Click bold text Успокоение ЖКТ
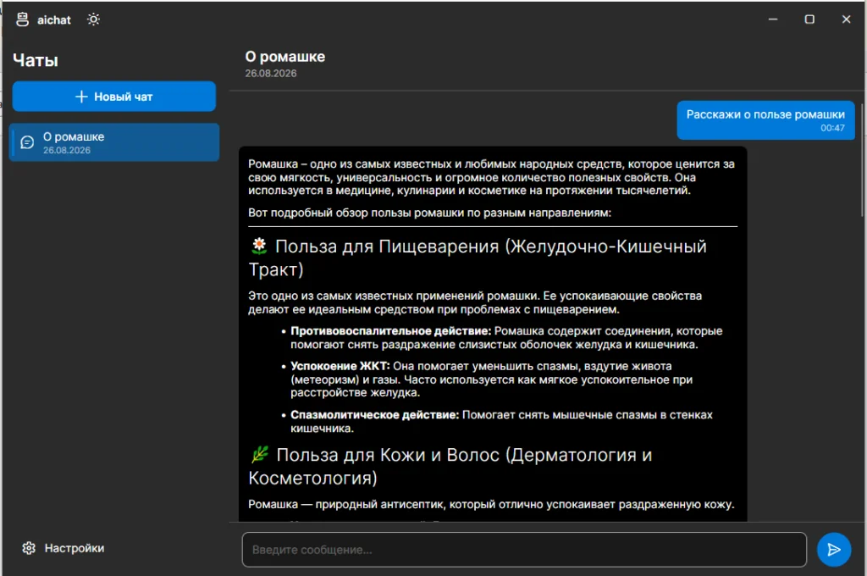 pyautogui.click(x=340, y=366)
